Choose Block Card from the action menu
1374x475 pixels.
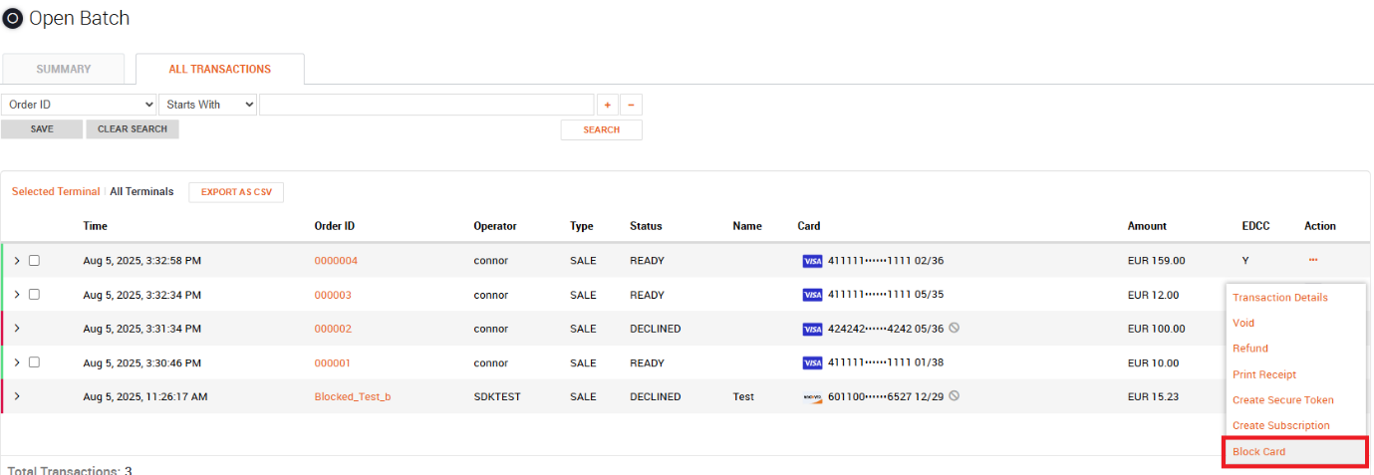tap(1295, 452)
